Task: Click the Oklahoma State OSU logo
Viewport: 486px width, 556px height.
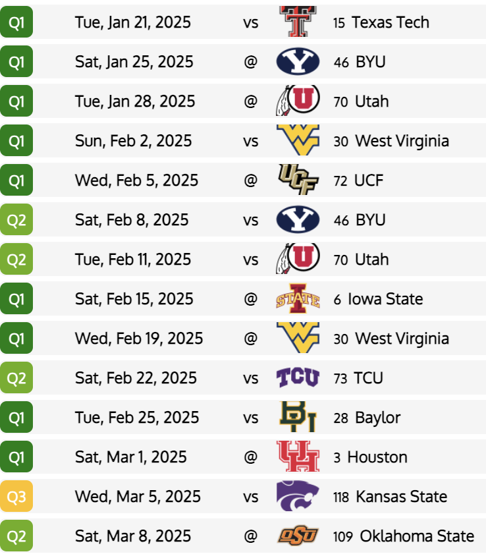Action: 298,536
